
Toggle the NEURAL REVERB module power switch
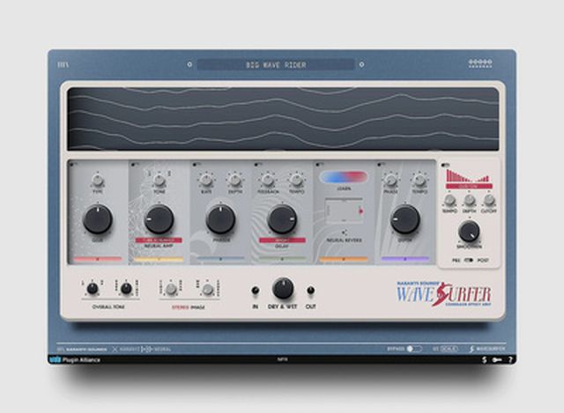(x=319, y=165)
